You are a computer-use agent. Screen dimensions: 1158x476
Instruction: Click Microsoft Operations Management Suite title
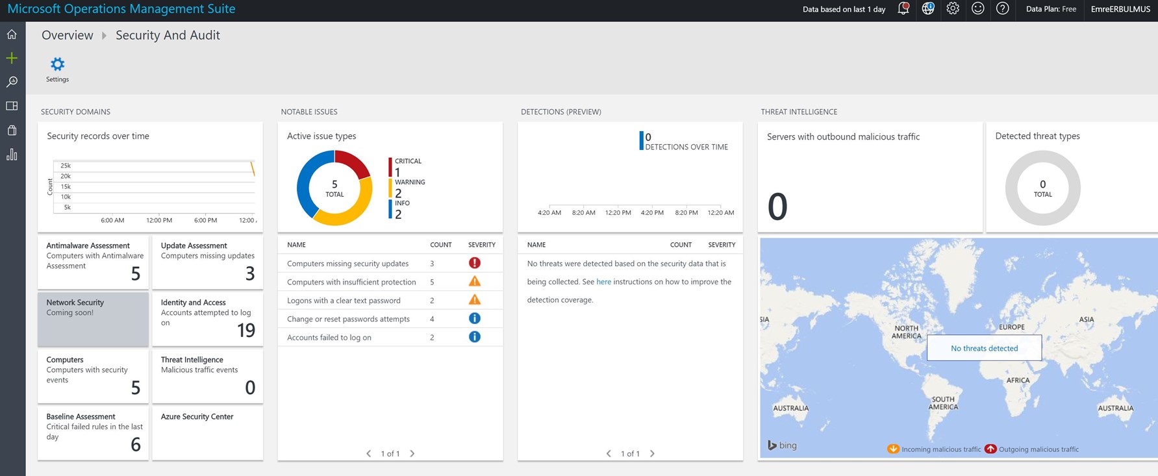121,9
